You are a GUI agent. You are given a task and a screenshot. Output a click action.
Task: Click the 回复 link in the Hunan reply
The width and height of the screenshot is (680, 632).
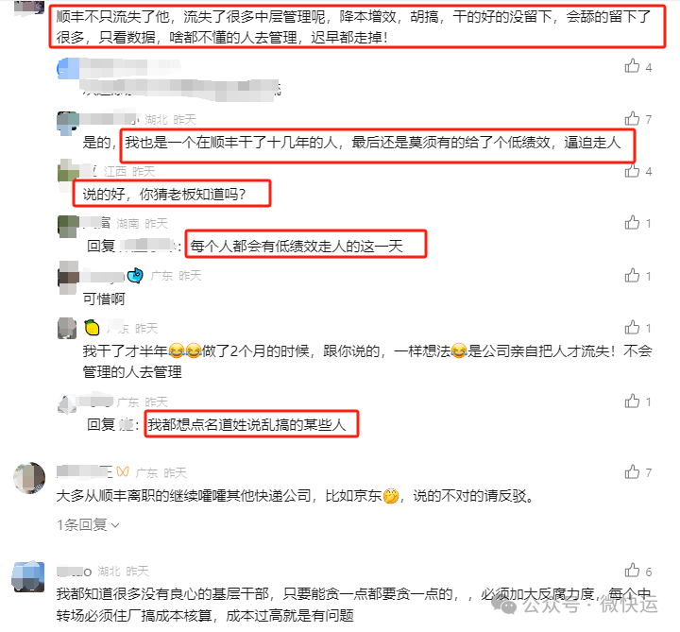(x=101, y=246)
